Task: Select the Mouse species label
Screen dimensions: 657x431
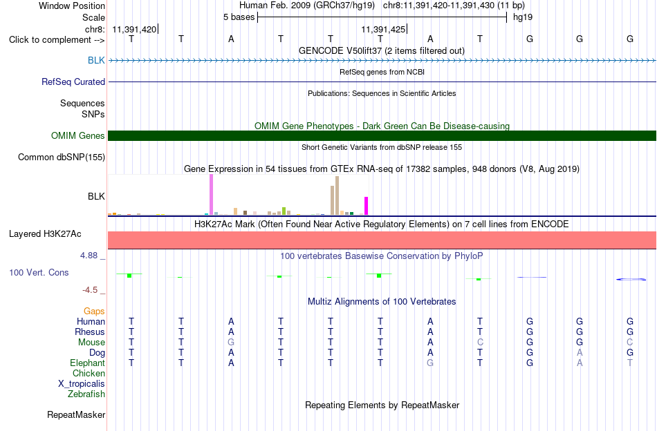Action: click(x=91, y=343)
